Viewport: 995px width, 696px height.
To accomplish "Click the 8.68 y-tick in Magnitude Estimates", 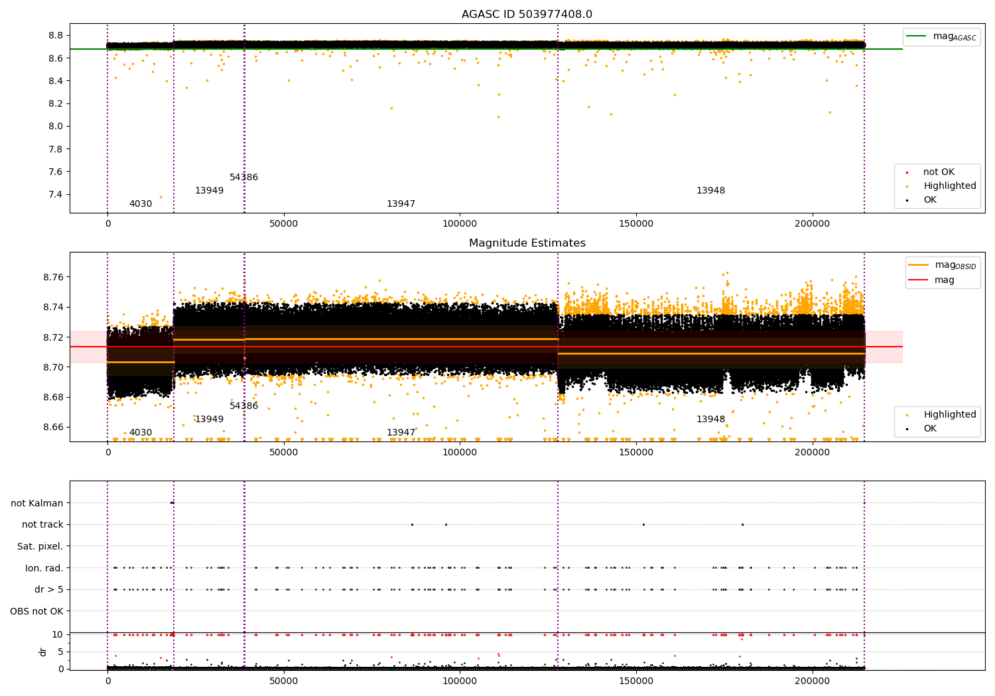I will [53, 397].
